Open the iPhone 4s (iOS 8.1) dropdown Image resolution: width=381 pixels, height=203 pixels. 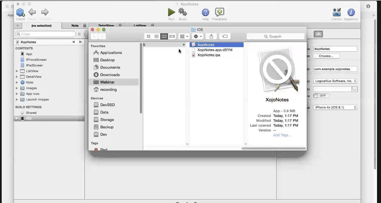point(335,107)
